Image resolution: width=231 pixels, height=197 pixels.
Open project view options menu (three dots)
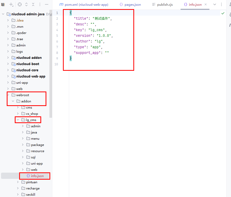(x=40, y=4)
